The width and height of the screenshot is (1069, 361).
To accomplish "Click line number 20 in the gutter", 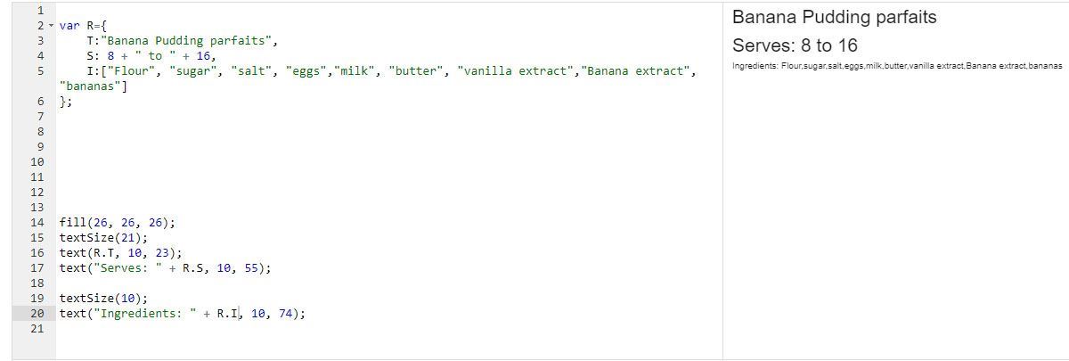I will click(37, 314).
